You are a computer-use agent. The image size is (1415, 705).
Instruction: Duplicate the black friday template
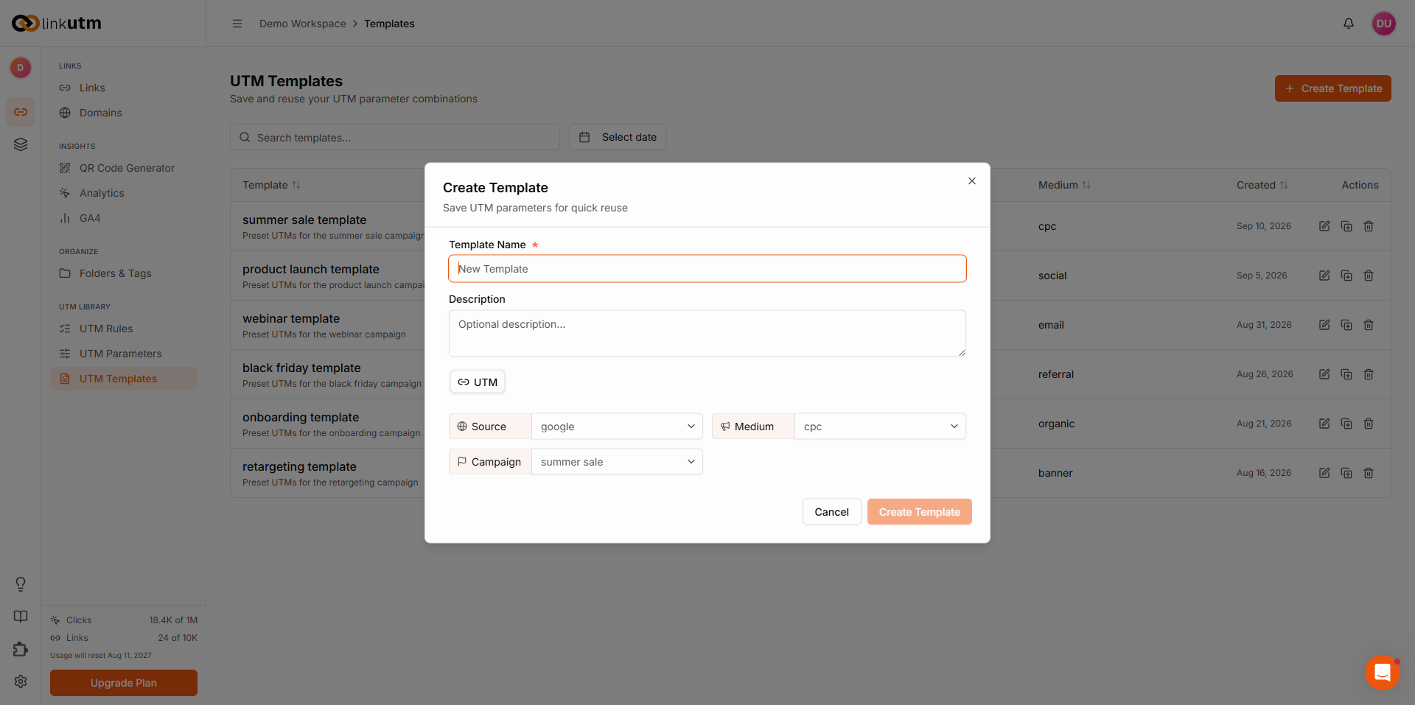point(1346,374)
